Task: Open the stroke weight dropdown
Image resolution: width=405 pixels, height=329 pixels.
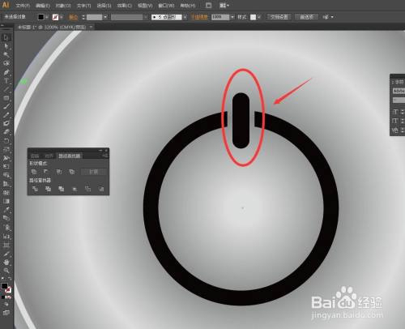Action: pyautogui.click(x=105, y=17)
